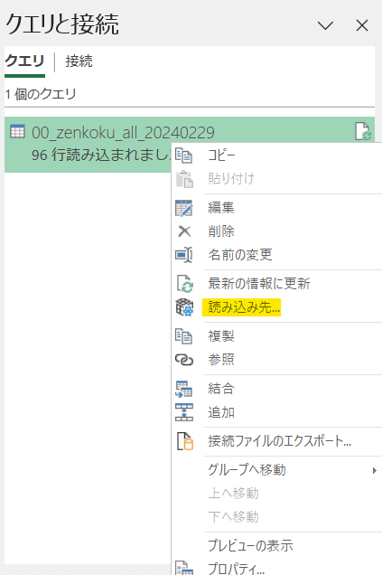Image resolution: width=382 pixels, height=575 pixels.
Task: Open プロパティ... from the context menu
Action: coord(237,568)
